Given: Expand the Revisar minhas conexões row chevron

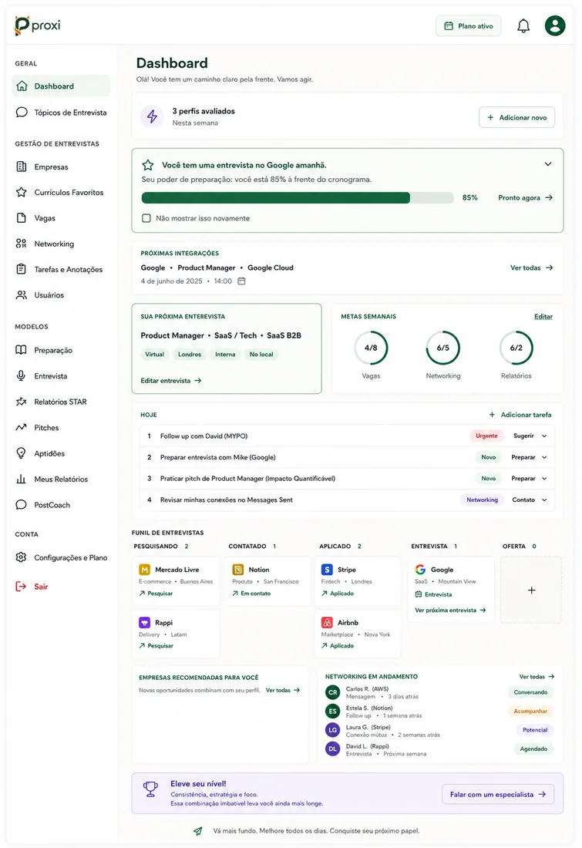Looking at the screenshot, I should pos(544,500).
